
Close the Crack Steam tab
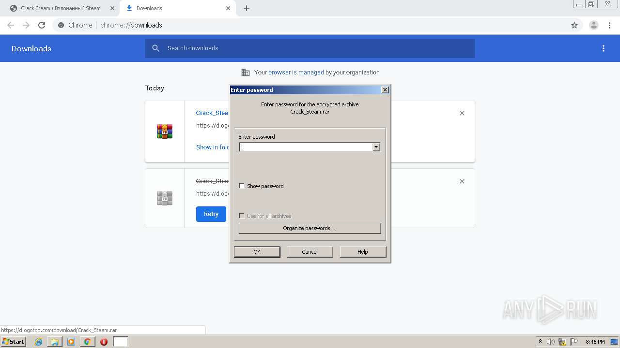point(112,8)
